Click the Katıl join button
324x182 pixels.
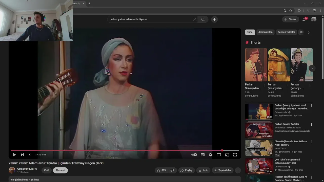[x=47, y=170]
